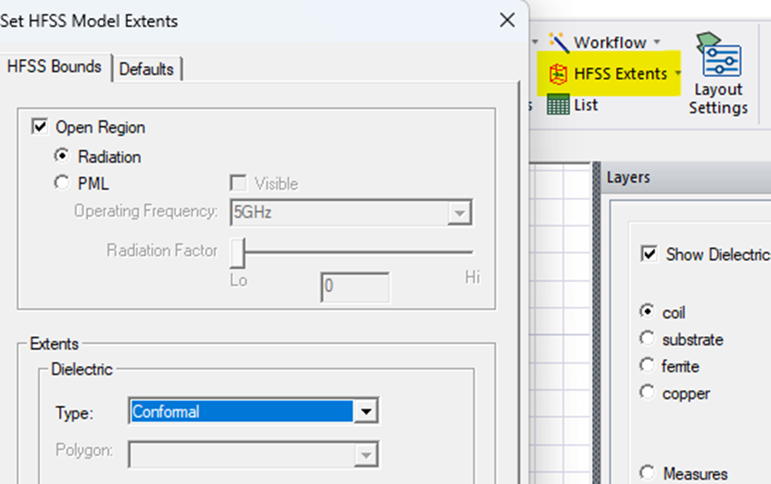
Task: Switch to the HFSS Bounds tab
Action: 54,66
